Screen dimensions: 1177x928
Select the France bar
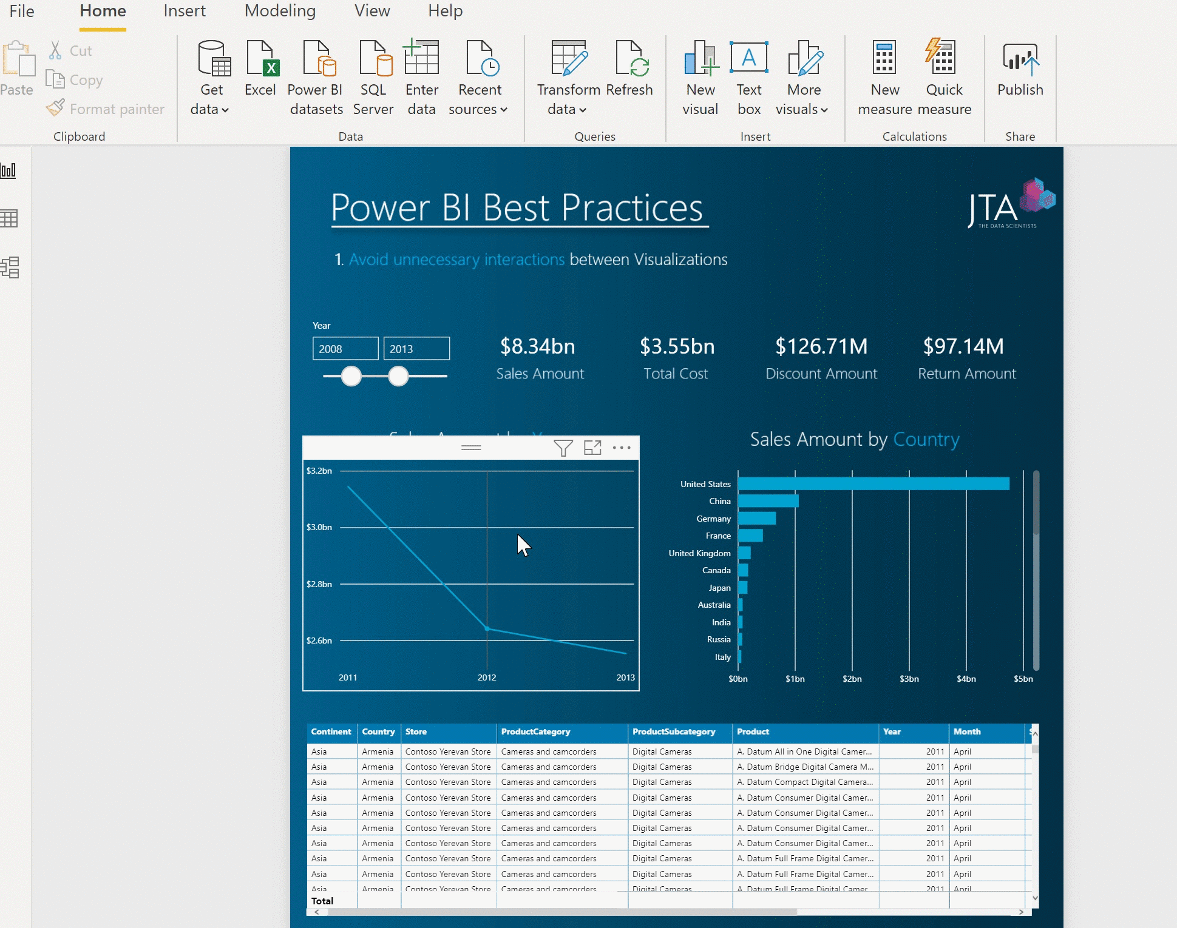tap(750, 536)
